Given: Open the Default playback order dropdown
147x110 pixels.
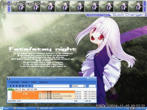Looking at the screenshot, I should 79,86.
